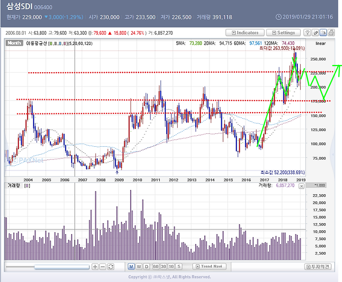
Task: Click stock name 삼성SDI
Action: [19, 6]
